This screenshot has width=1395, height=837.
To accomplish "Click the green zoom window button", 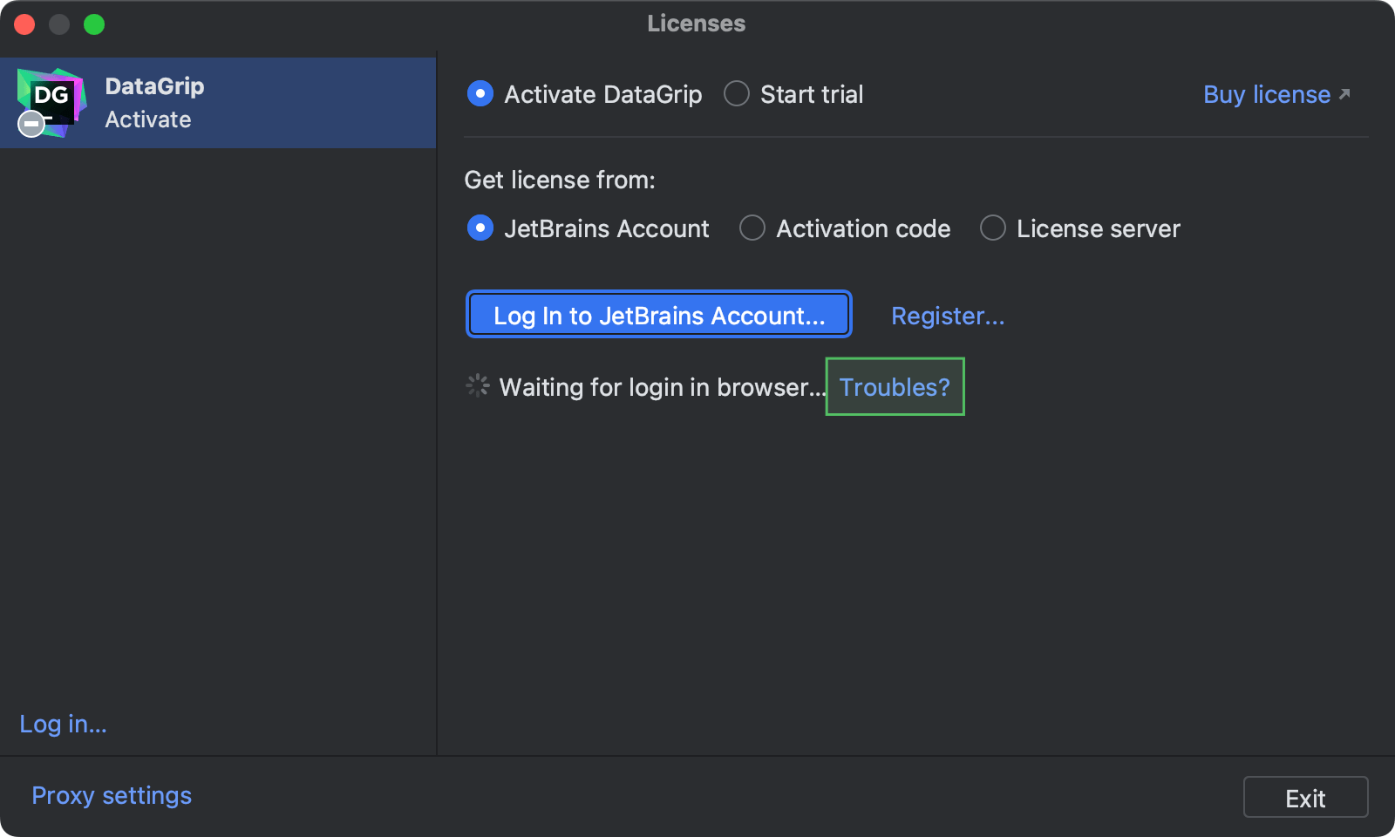I will (94, 24).
